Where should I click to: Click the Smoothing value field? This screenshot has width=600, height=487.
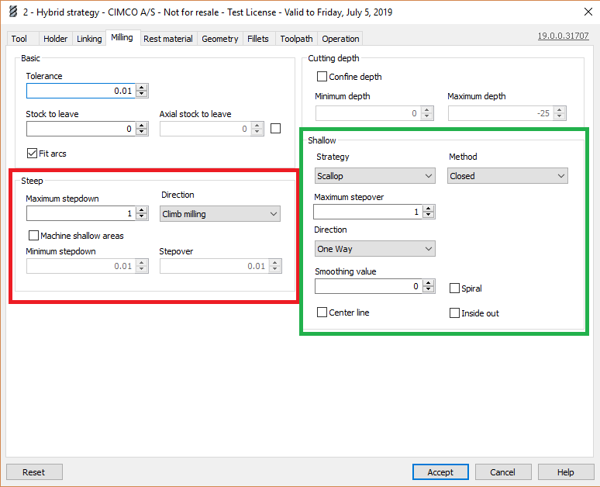click(x=368, y=286)
